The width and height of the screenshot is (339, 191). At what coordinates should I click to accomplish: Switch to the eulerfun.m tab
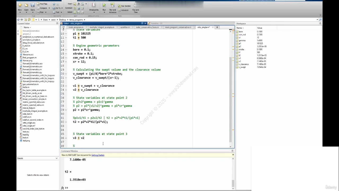[x=125, y=27]
